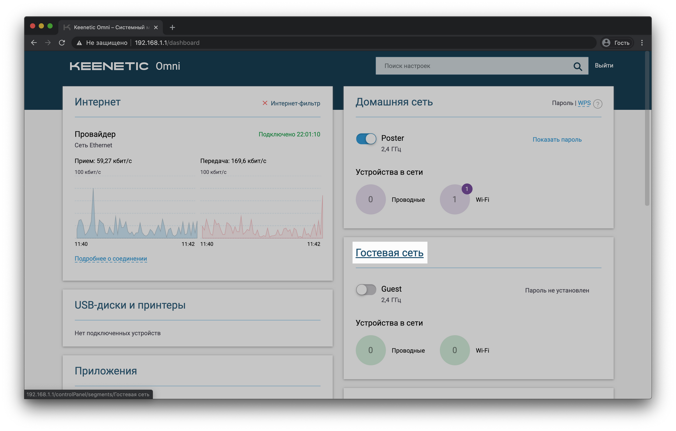Open Подробнее о соединении details
Screen dimensions: 676x431
[x=110, y=258]
